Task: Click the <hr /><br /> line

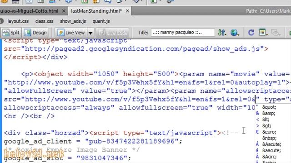Action: (29, 116)
